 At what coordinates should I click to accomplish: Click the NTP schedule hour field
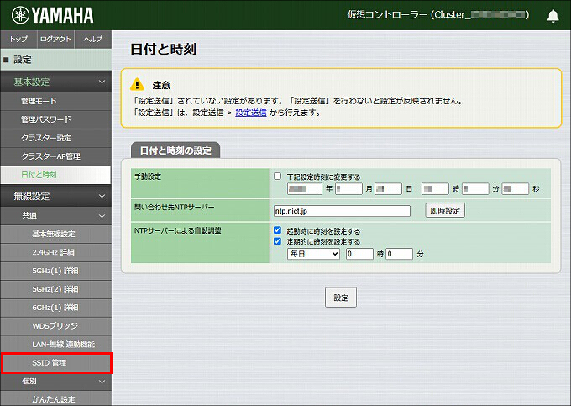click(359, 254)
